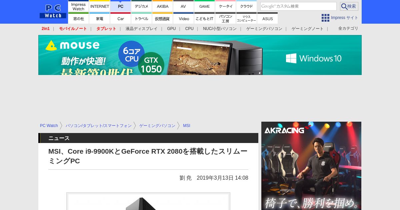Open the INTERNET Watch tab

pos(100,6)
